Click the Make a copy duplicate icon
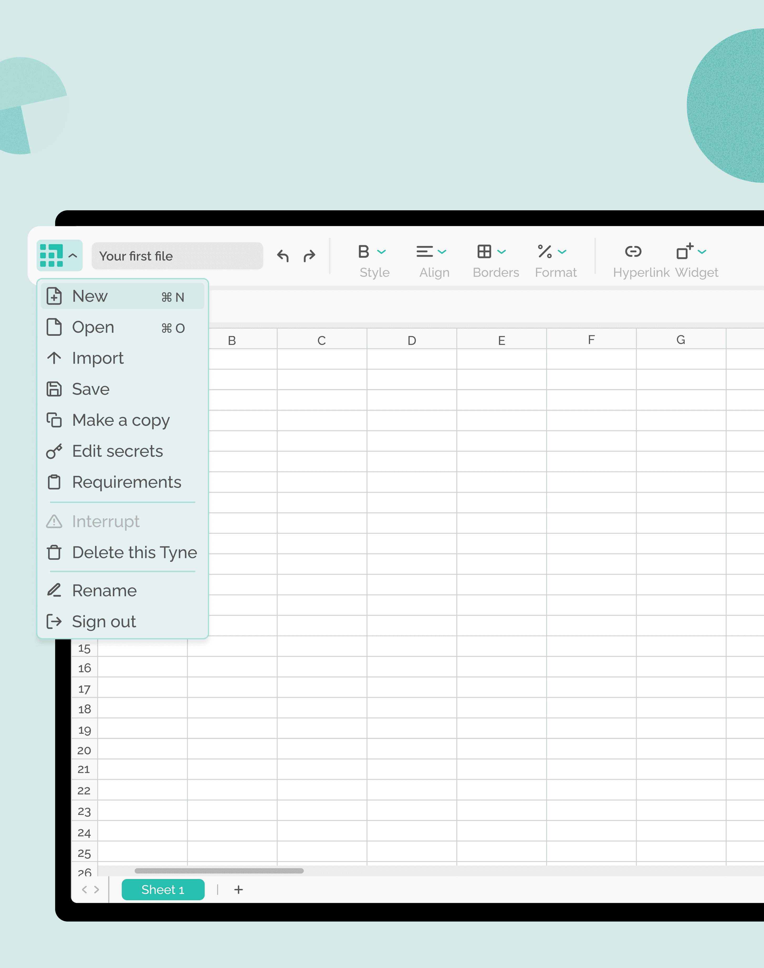This screenshot has height=968, width=764. pos(54,420)
